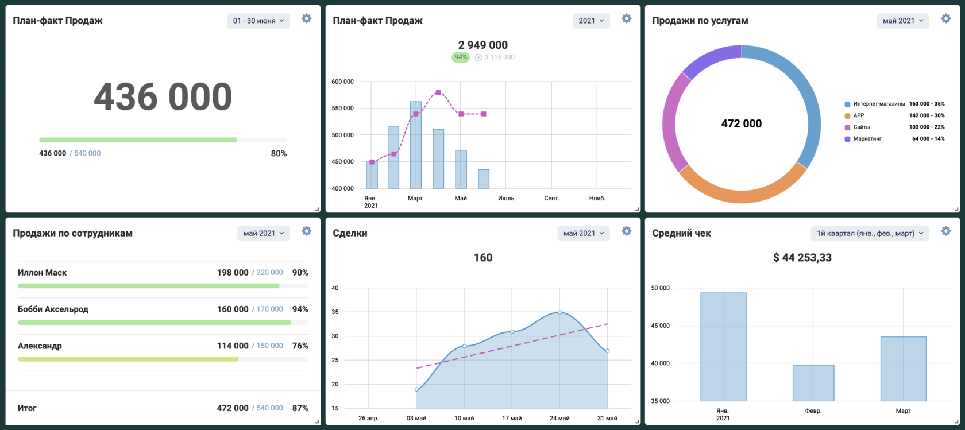Viewport: 965px width, 430px height.
Task: Toggle the APP legend entry
Action: coord(859,115)
